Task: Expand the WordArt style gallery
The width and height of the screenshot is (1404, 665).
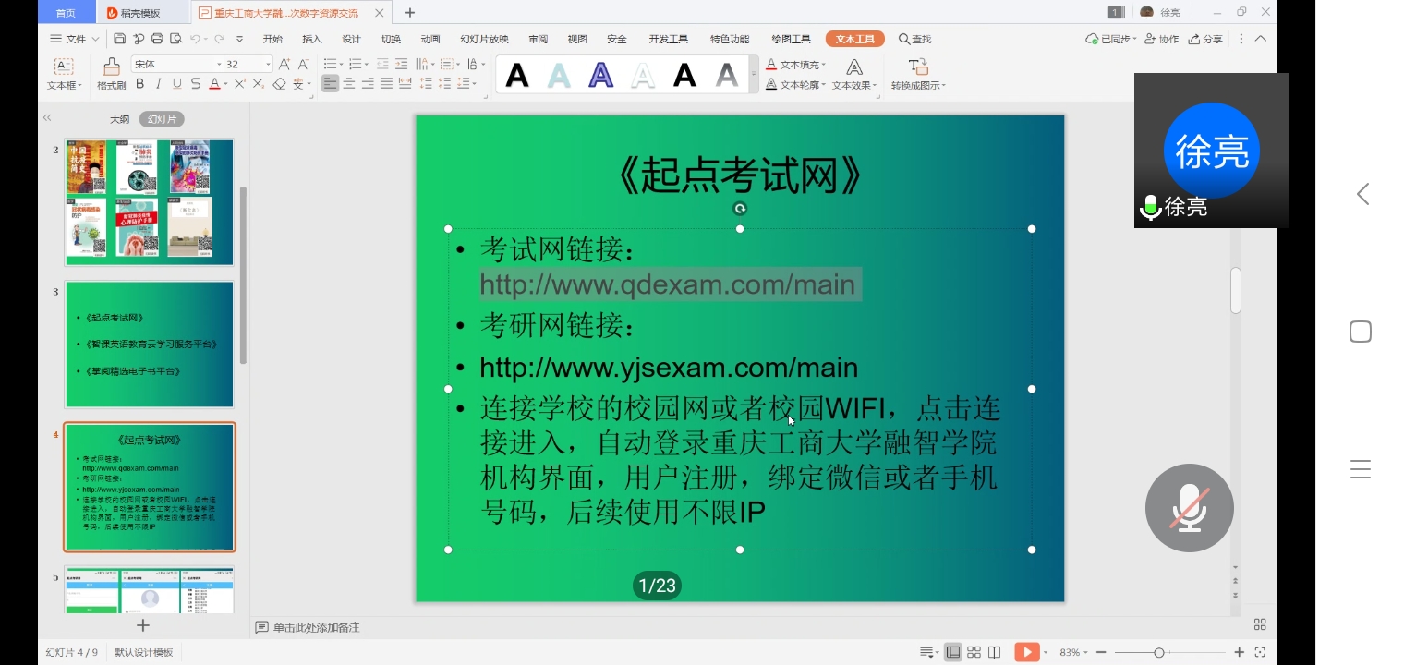Action: (754, 74)
